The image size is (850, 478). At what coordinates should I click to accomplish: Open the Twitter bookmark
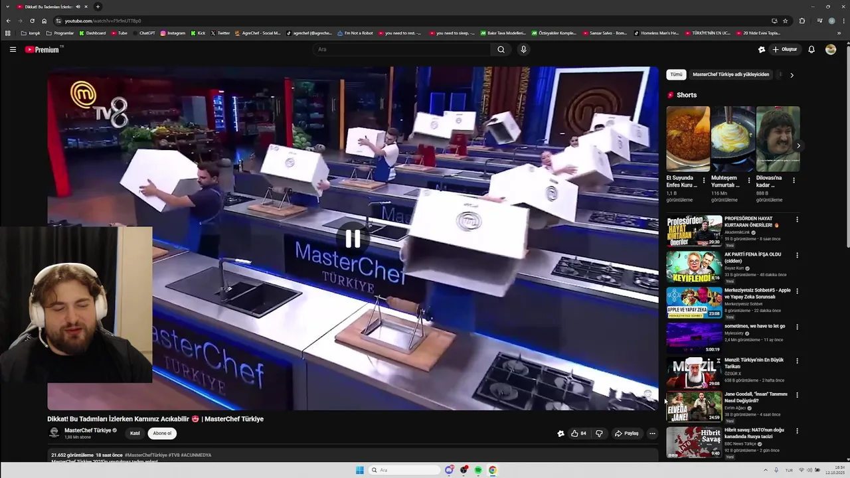pyautogui.click(x=220, y=33)
